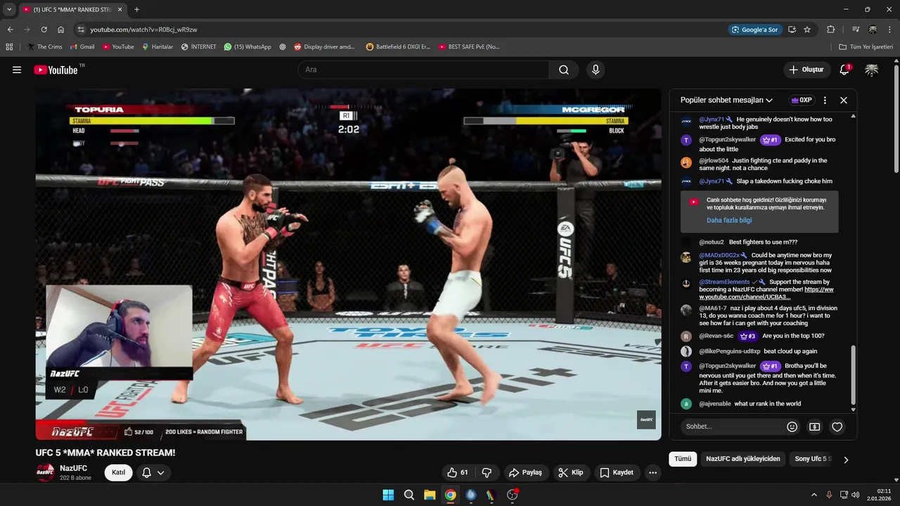Open the The Crims bookmark

45,46
